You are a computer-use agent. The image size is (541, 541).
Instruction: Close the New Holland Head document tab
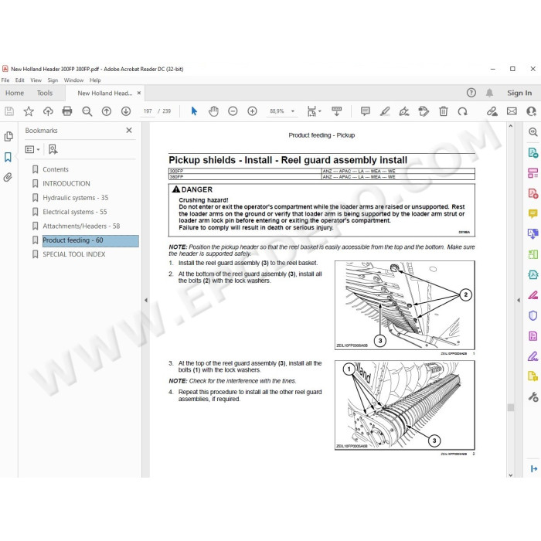pyautogui.click(x=139, y=93)
